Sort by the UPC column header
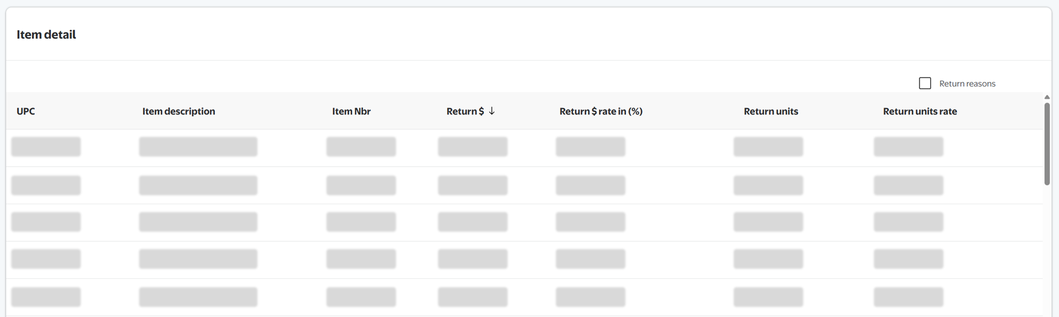The width and height of the screenshot is (1059, 317). [x=26, y=111]
